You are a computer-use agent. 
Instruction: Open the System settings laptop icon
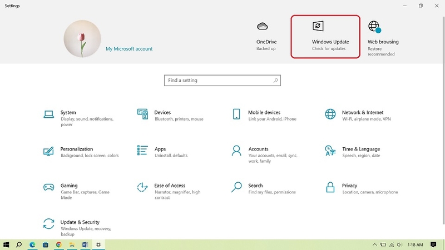click(49, 114)
